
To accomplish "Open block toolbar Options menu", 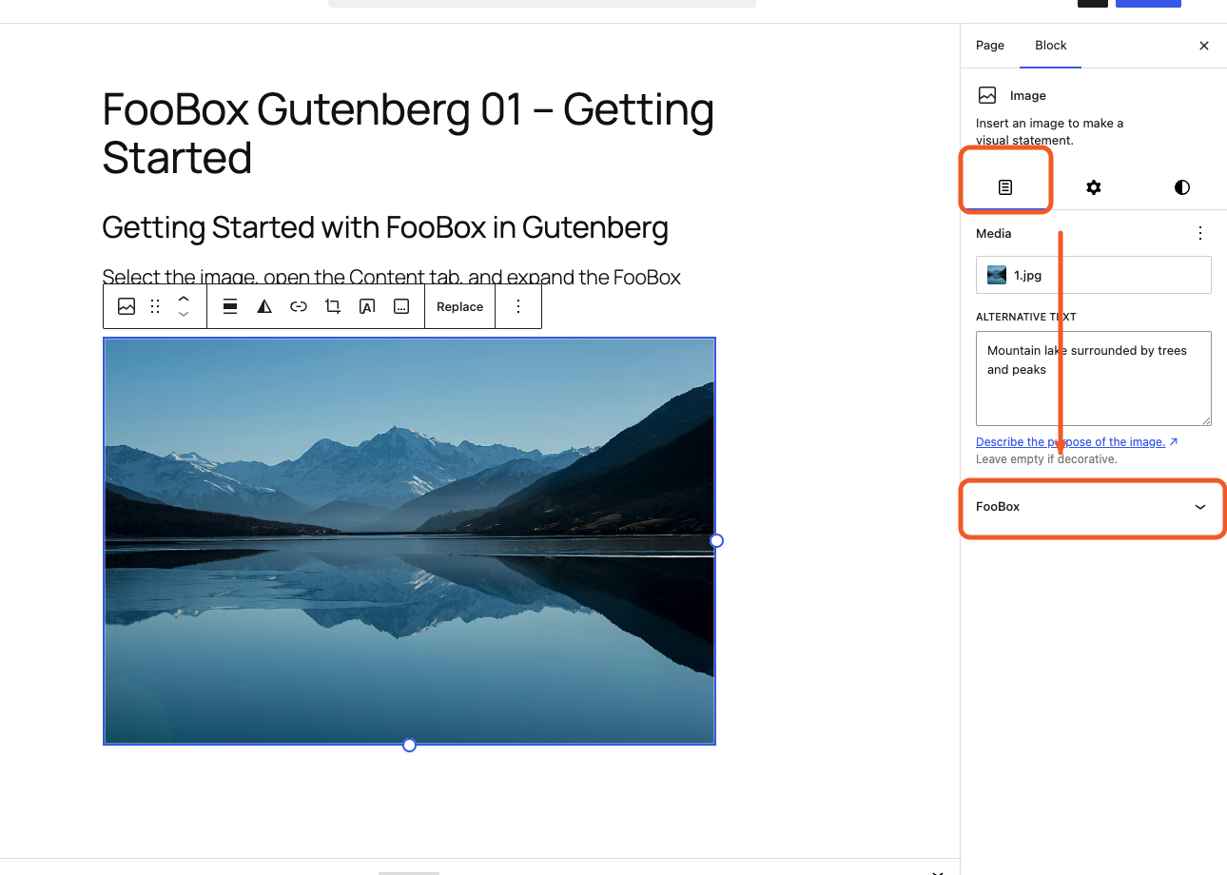I will coord(518,306).
